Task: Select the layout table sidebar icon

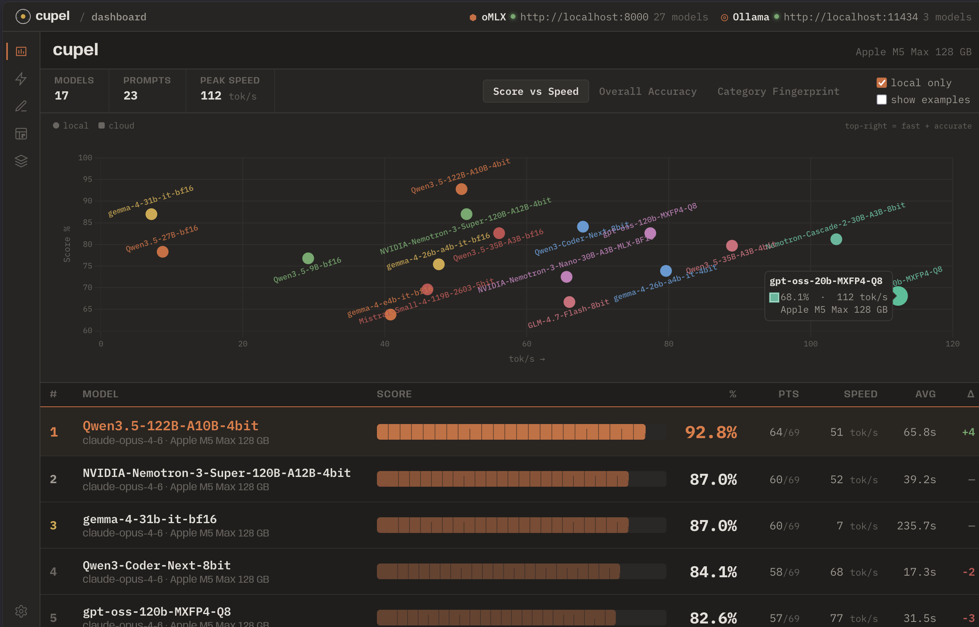Action: click(x=21, y=134)
